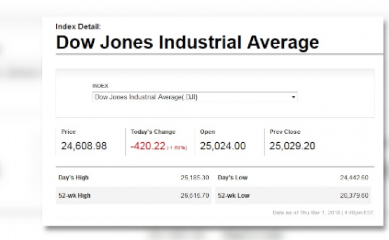Image resolution: width=389 pixels, height=240 pixels.
Task: Click the 52-wk High row label
Action: click(74, 195)
